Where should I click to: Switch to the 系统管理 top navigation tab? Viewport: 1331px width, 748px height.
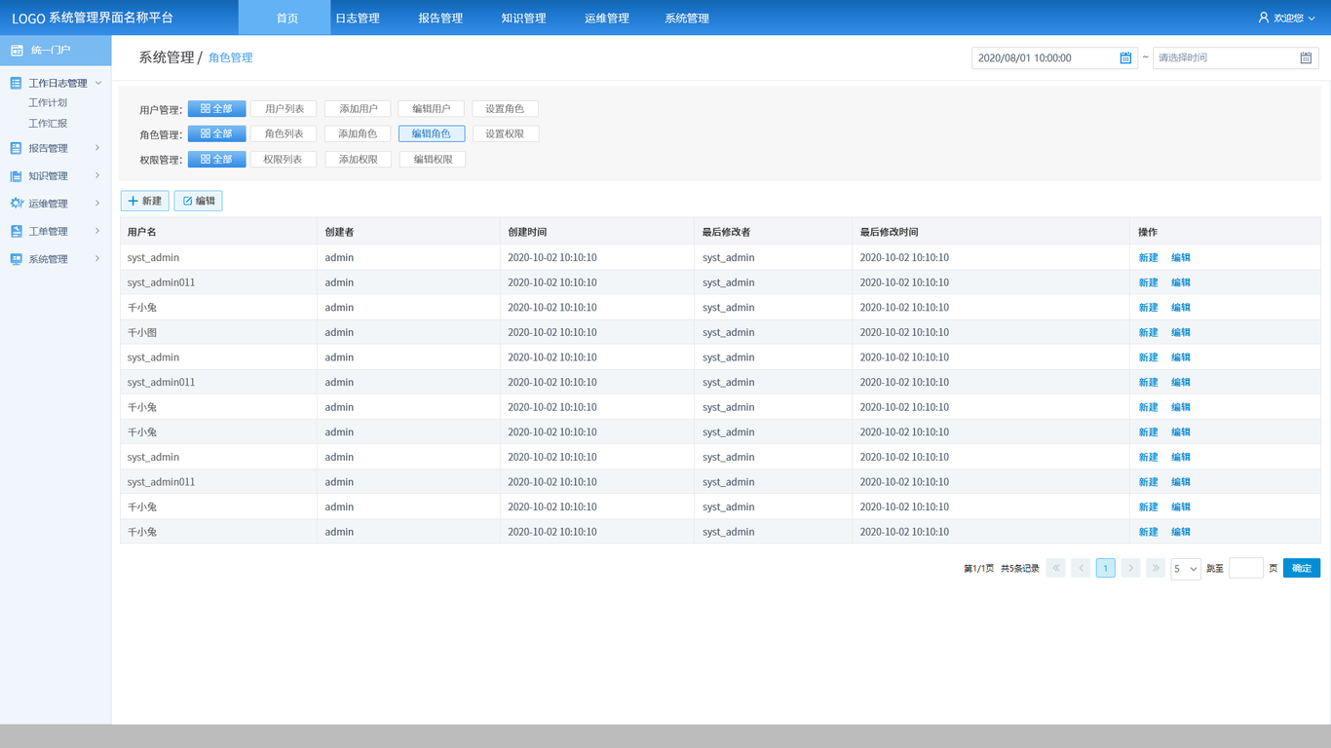click(x=687, y=18)
